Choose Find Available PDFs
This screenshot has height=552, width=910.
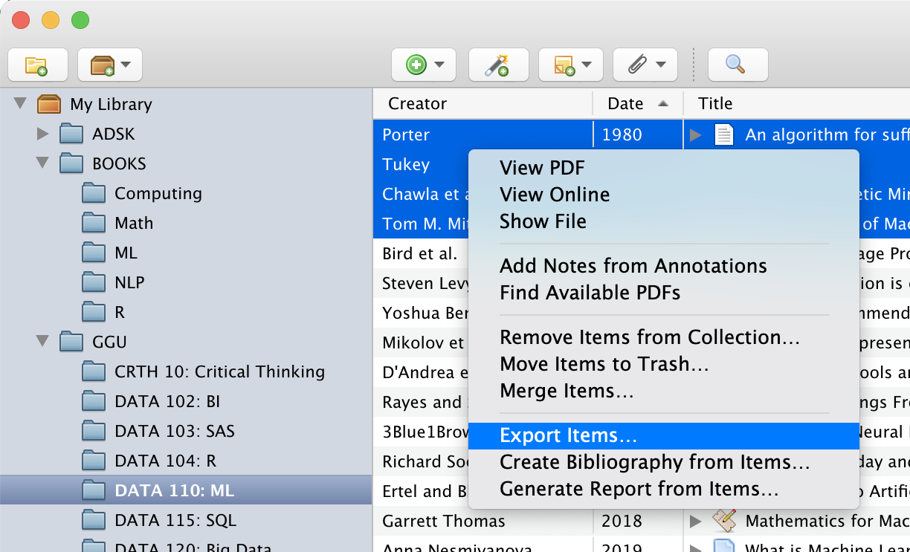point(663,293)
